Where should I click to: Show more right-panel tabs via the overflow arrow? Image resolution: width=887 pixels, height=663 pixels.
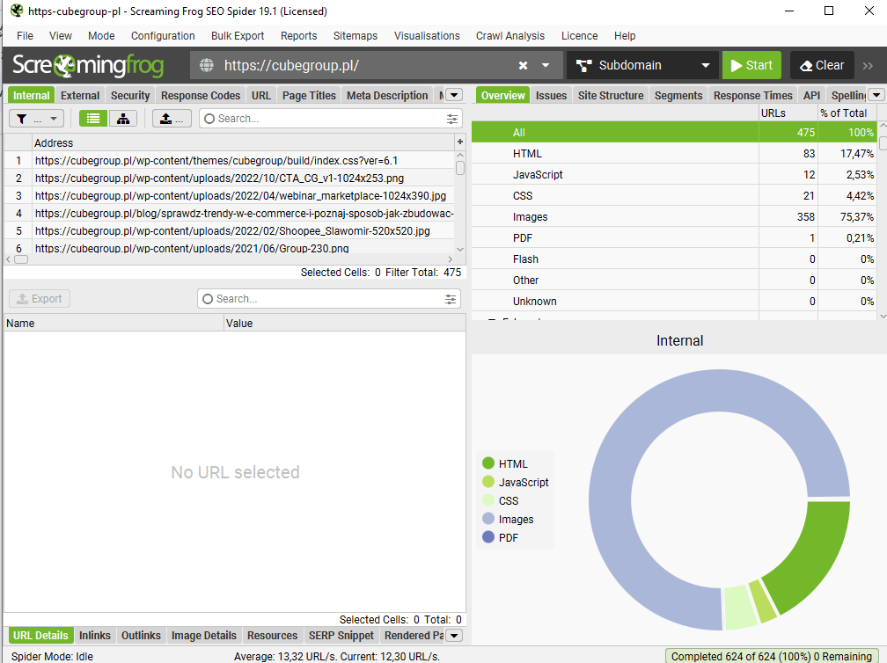[x=876, y=95]
